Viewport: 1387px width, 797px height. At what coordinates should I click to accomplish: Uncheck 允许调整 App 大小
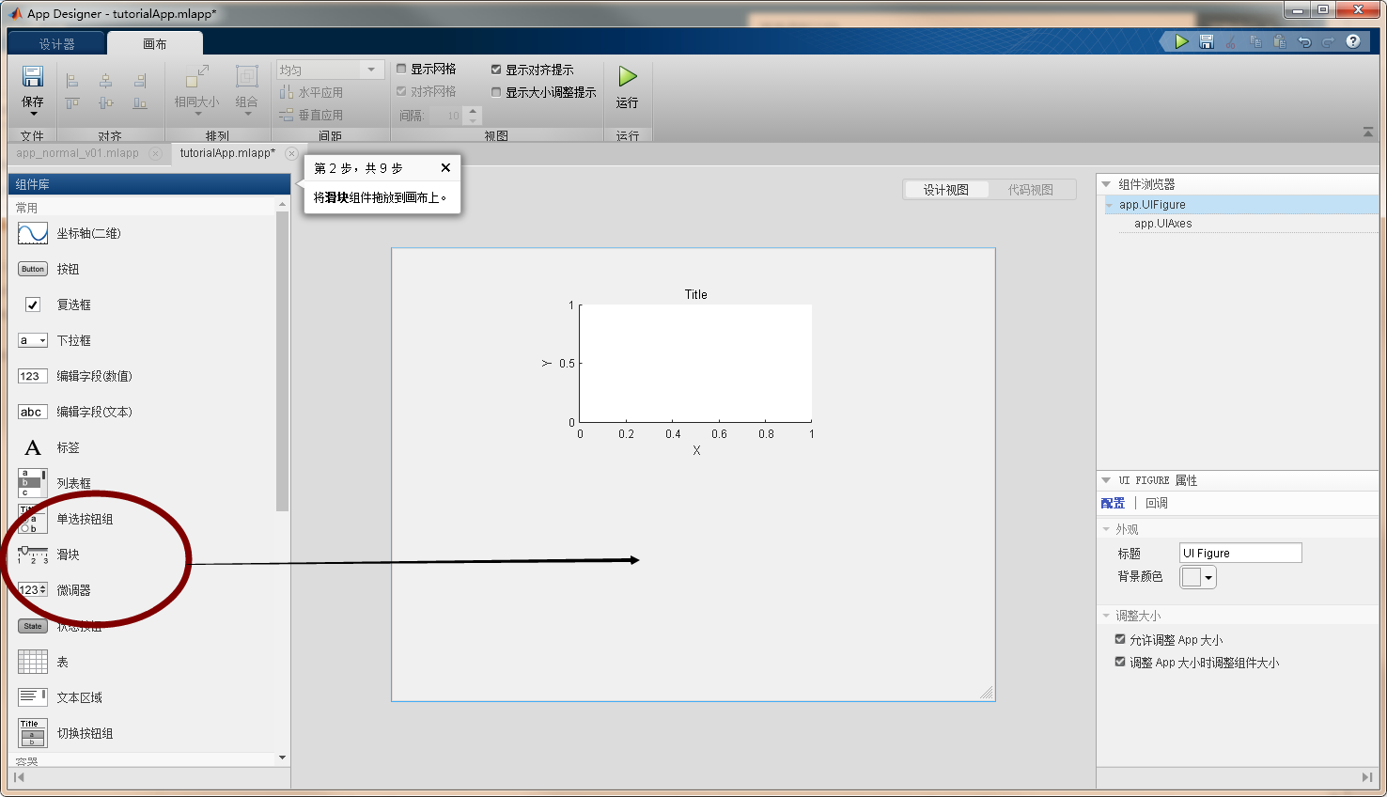1119,639
